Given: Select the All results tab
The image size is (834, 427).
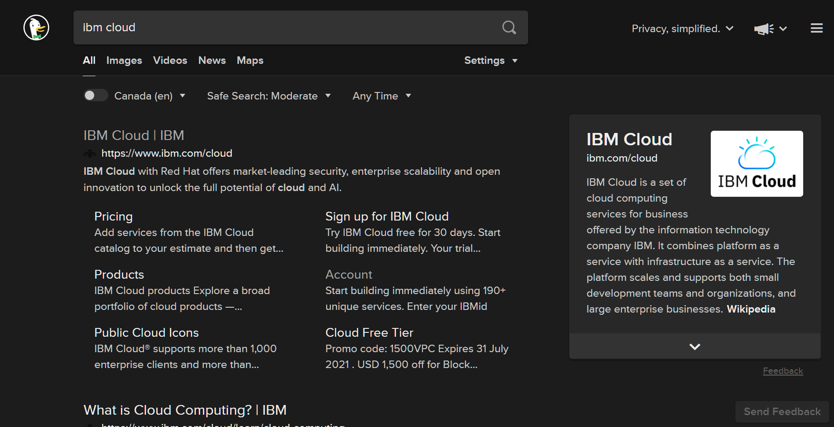Looking at the screenshot, I should pyautogui.click(x=89, y=60).
